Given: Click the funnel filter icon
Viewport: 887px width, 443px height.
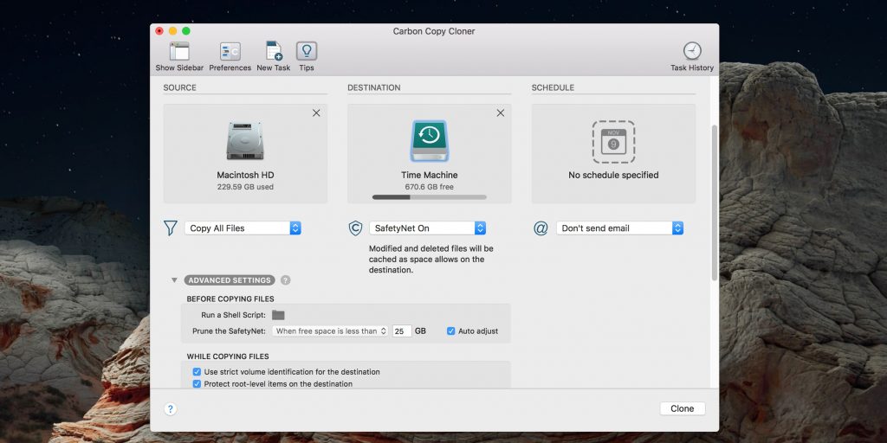Looking at the screenshot, I should 171,228.
